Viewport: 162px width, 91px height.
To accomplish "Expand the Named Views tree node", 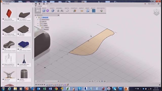I will coord(38,19).
